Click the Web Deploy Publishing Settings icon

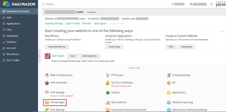[169, 110]
